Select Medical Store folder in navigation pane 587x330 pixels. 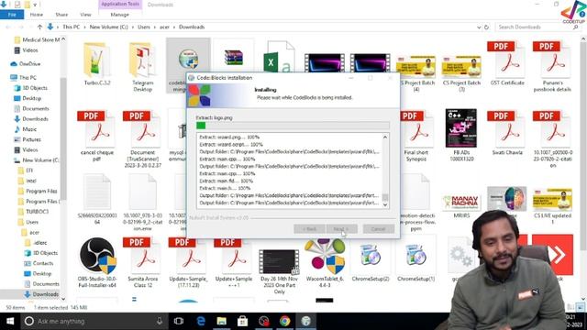coord(37,39)
